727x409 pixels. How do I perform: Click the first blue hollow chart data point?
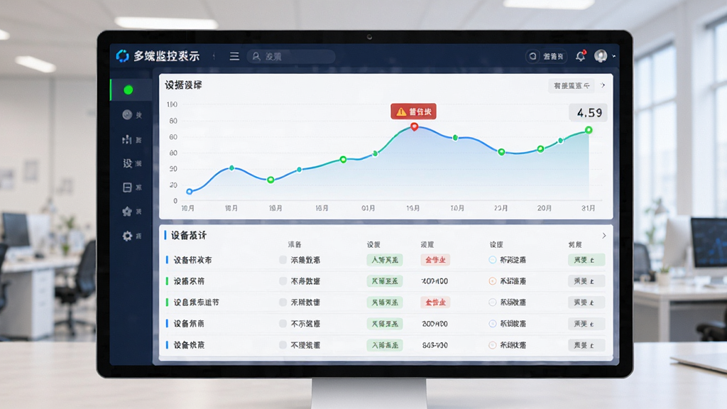click(189, 192)
